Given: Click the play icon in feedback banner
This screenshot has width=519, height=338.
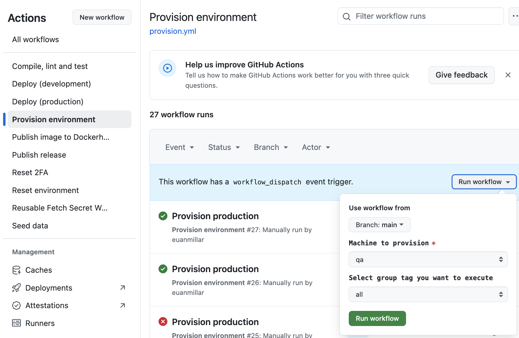Looking at the screenshot, I should 167,68.
